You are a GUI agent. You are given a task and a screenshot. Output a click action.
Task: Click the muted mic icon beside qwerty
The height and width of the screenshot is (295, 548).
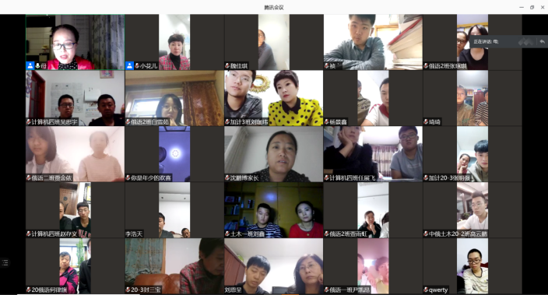coord(426,290)
